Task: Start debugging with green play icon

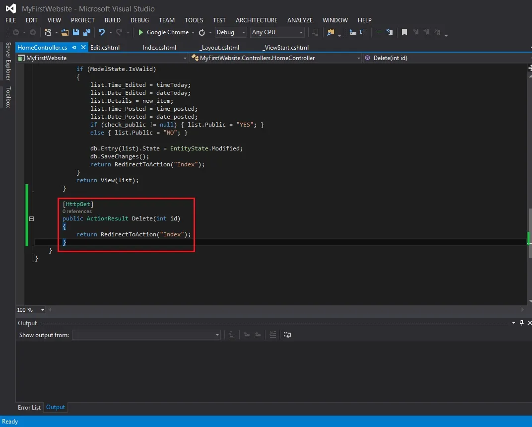Action: click(140, 32)
